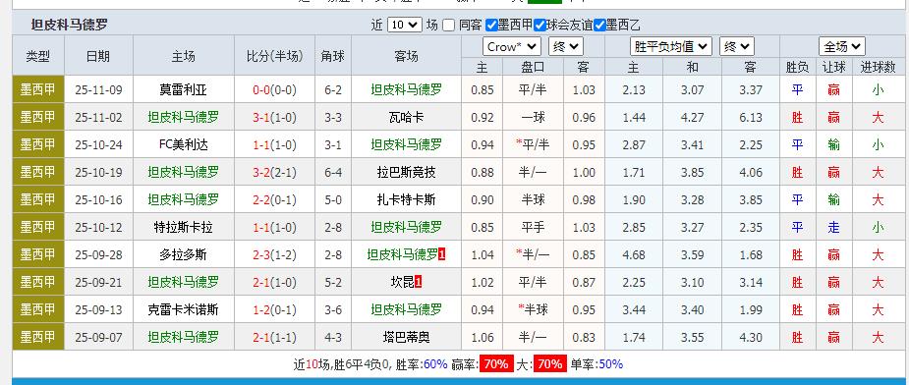Image resolution: width=909 pixels, height=385 pixels.
Task: Click the 50% 单率 value
Action: pyautogui.click(x=610, y=364)
